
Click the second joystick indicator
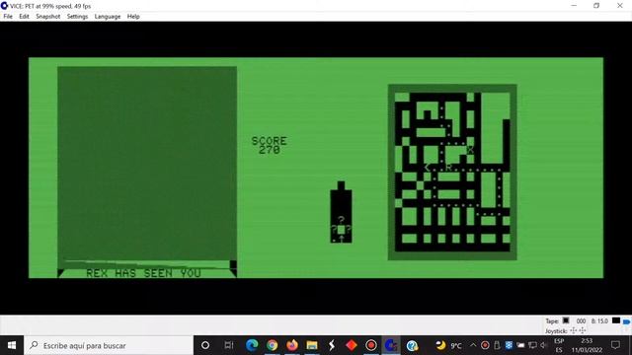582,331
